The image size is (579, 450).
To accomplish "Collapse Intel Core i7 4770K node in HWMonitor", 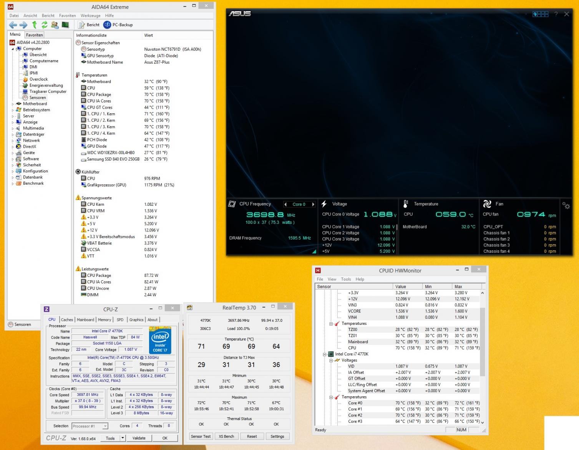I will (x=325, y=354).
